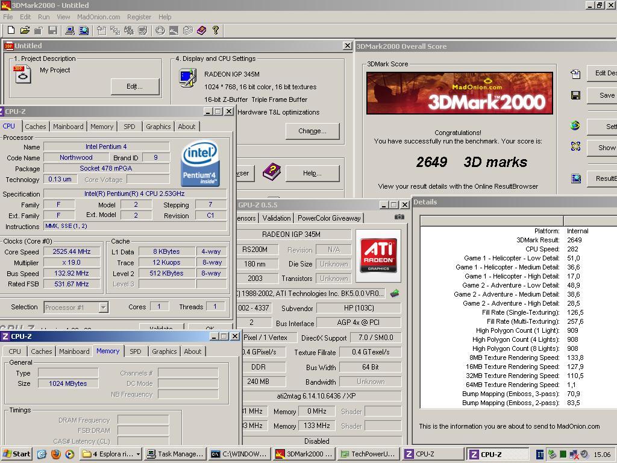Screen dimensions: 617x463
Task: Click the display settings monitor icon
Action: pyautogui.click(x=188, y=78)
